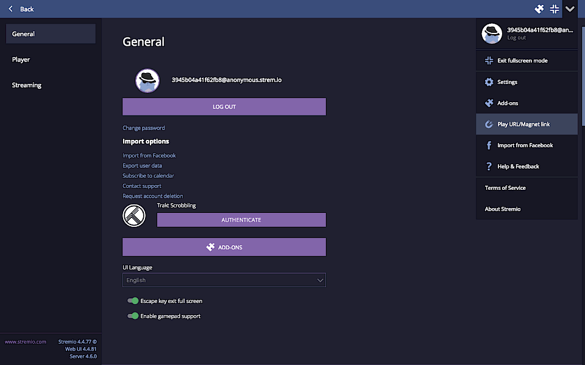Image resolution: width=585 pixels, height=365 pixels.
Task: Click the anonymous avatar in dropdown menu
Action: coord(492,33)
